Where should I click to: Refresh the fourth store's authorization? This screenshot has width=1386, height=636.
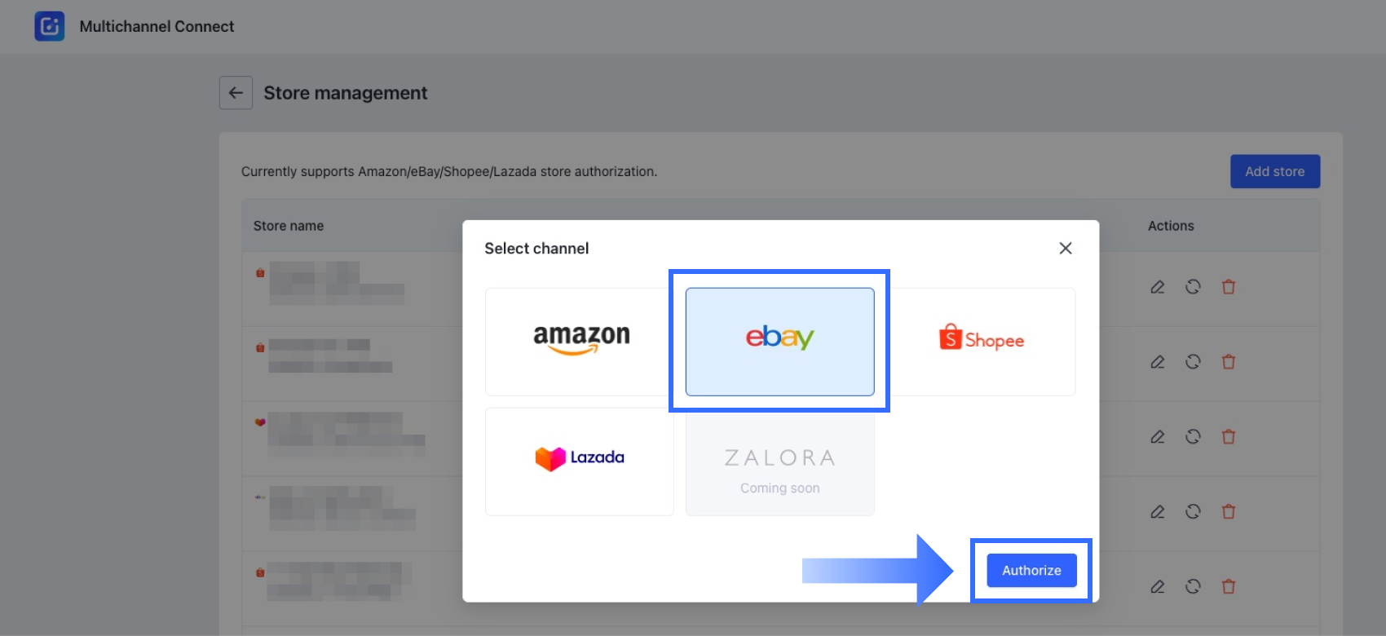(x=1193, y=512)
